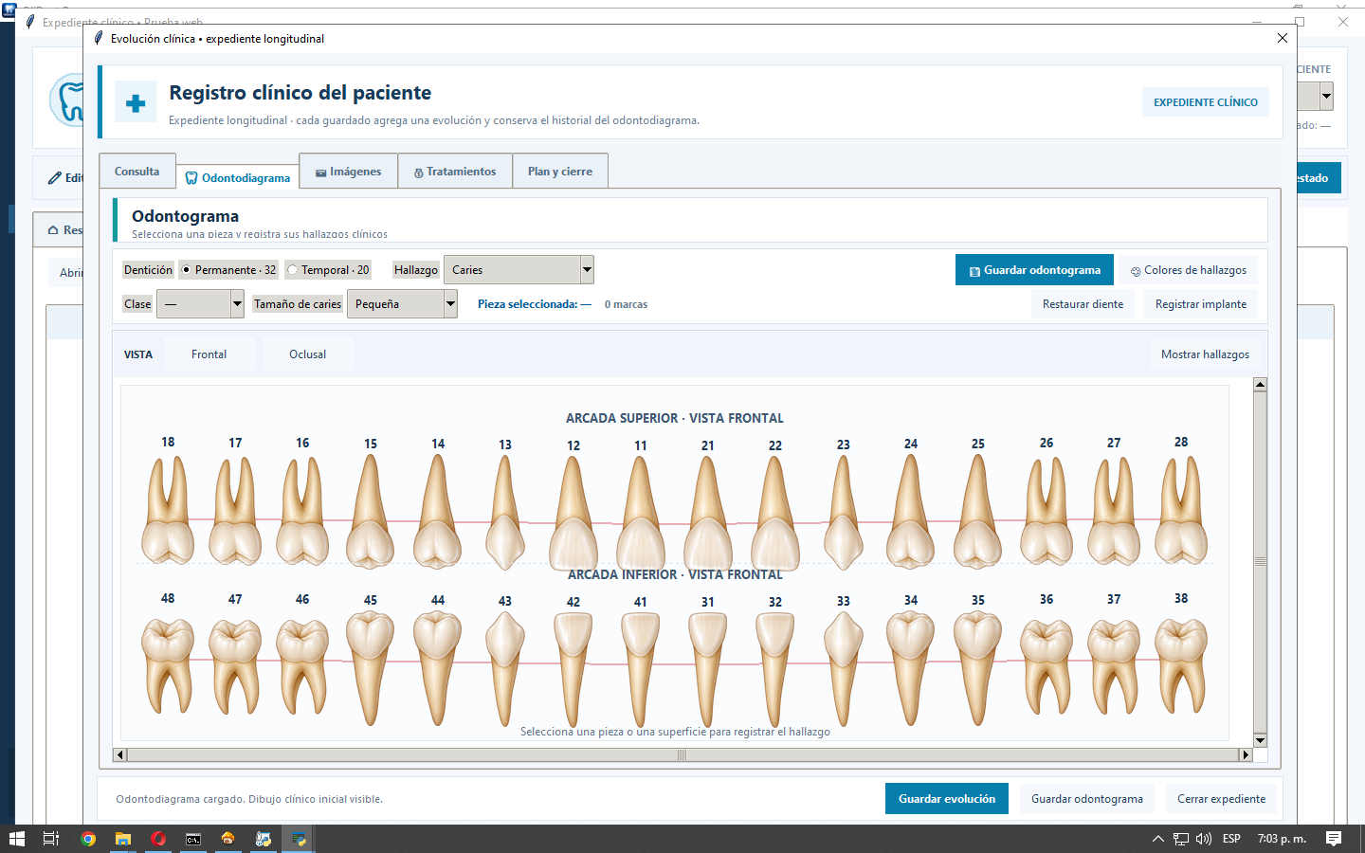Image resolution: width=1365 pixels, height=853 pixels.
Task: Select upper central incisor 11
Action: (641, 513)
